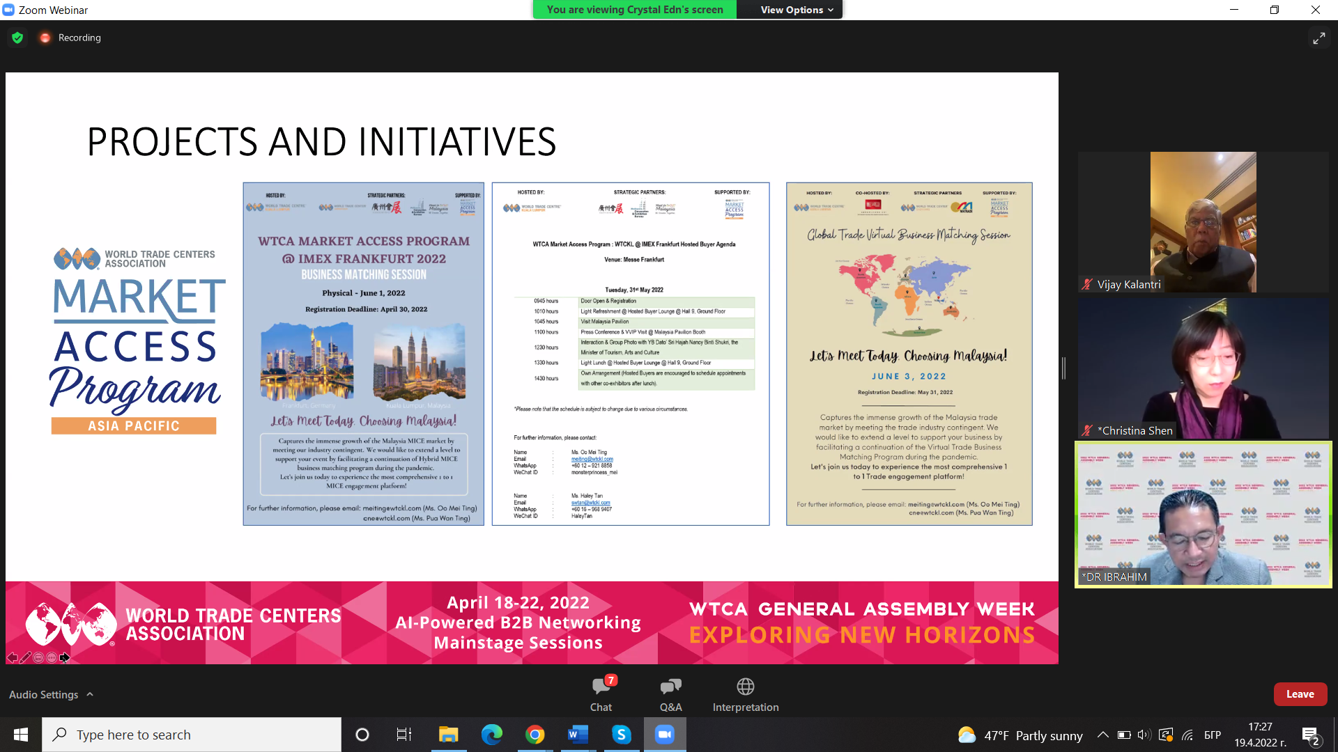Viewport: 1338px width, 752px height.
Task: Expand the Audio Settings caret menu
Action: (x=90, y=694)
